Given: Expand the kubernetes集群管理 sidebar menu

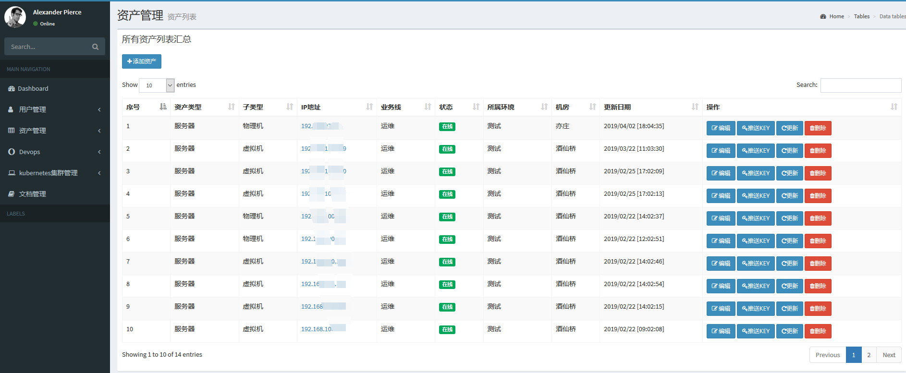Looking at the screenshot, I should click(x=55, y=173).
